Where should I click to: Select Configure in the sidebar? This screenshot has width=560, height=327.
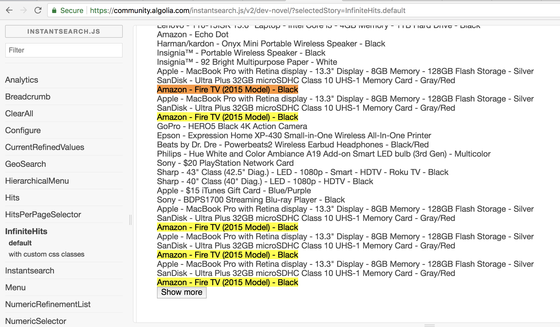(x=23, y=130)
